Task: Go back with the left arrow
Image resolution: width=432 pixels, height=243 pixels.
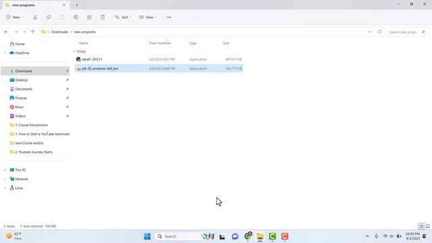Action: tap(6, 32)
